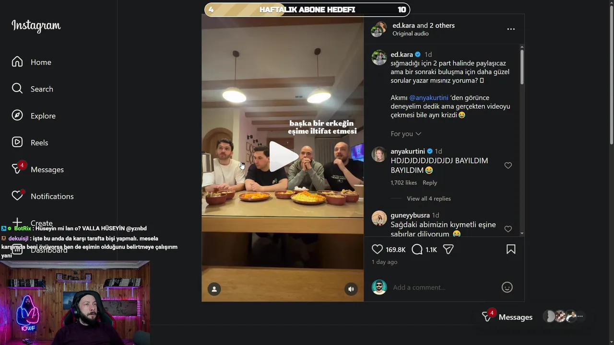This screenshot has height=345, width=614.
Task: Expand the For you comment sorting dropdown
Action: click(x=406, y=134)
